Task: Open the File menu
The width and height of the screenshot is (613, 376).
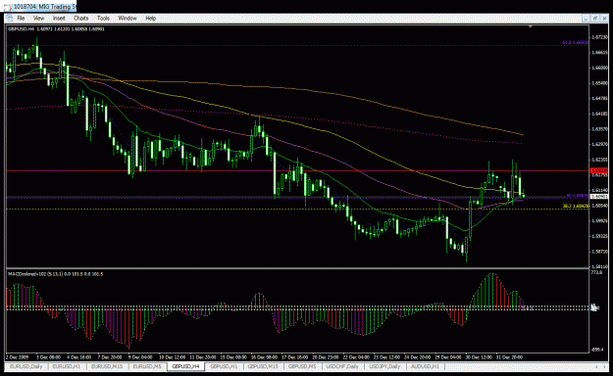Action: (21, 19)
